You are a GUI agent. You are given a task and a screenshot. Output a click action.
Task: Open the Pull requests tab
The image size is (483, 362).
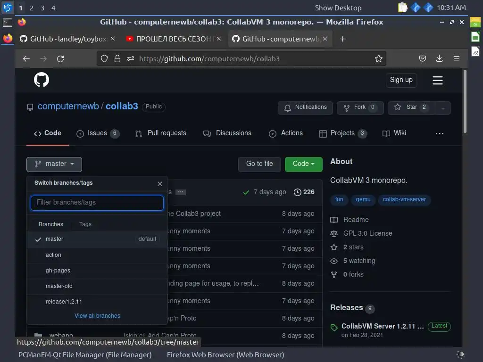click(160, 133)
